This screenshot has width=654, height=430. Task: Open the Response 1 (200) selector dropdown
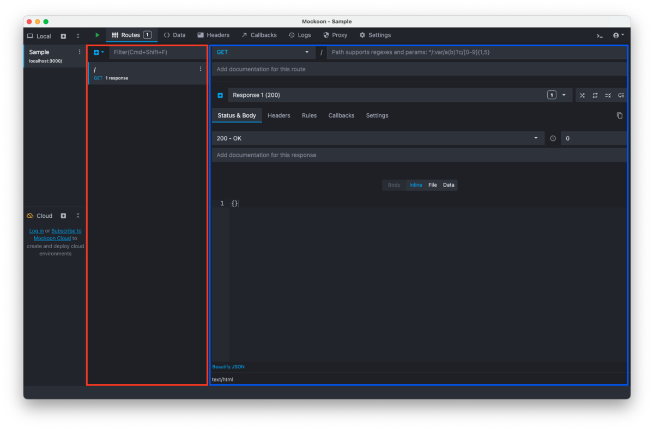(x=400, y=95)
